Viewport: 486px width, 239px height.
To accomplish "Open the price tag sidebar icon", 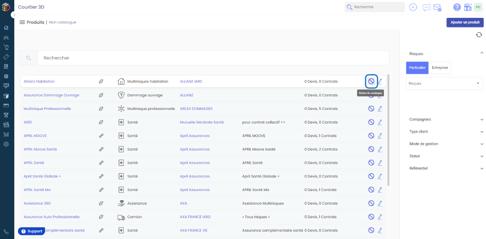I will click(6, 57).
